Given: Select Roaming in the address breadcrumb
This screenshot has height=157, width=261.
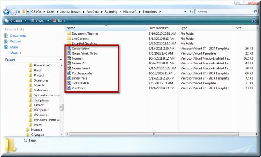Looking at the screenshot, I should click(x=111, y=12).
